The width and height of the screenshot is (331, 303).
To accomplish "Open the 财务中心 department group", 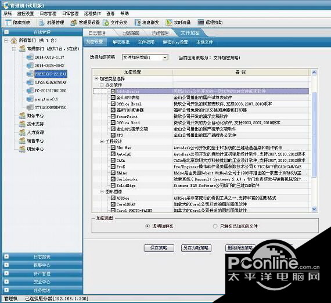I will [x=35, y=116].
